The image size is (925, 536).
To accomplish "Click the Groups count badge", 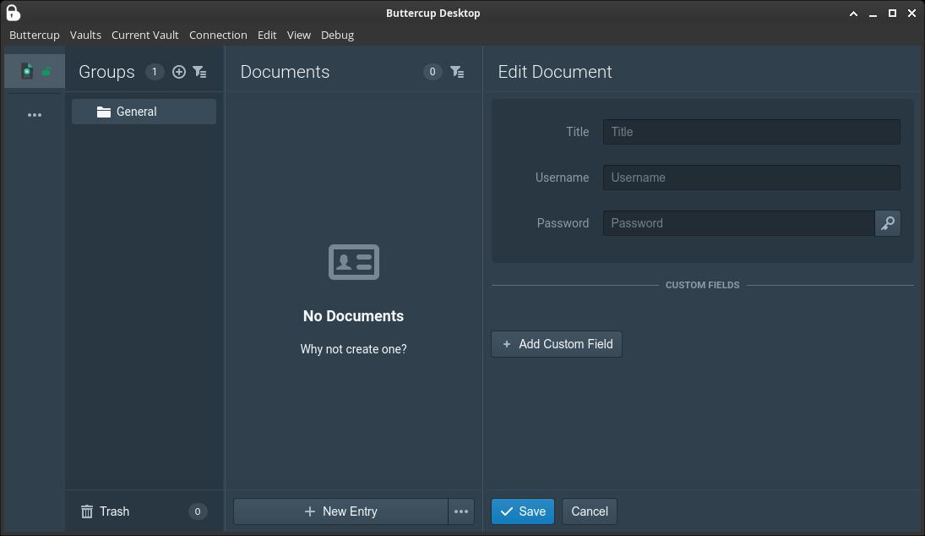I will pos(155,72).
